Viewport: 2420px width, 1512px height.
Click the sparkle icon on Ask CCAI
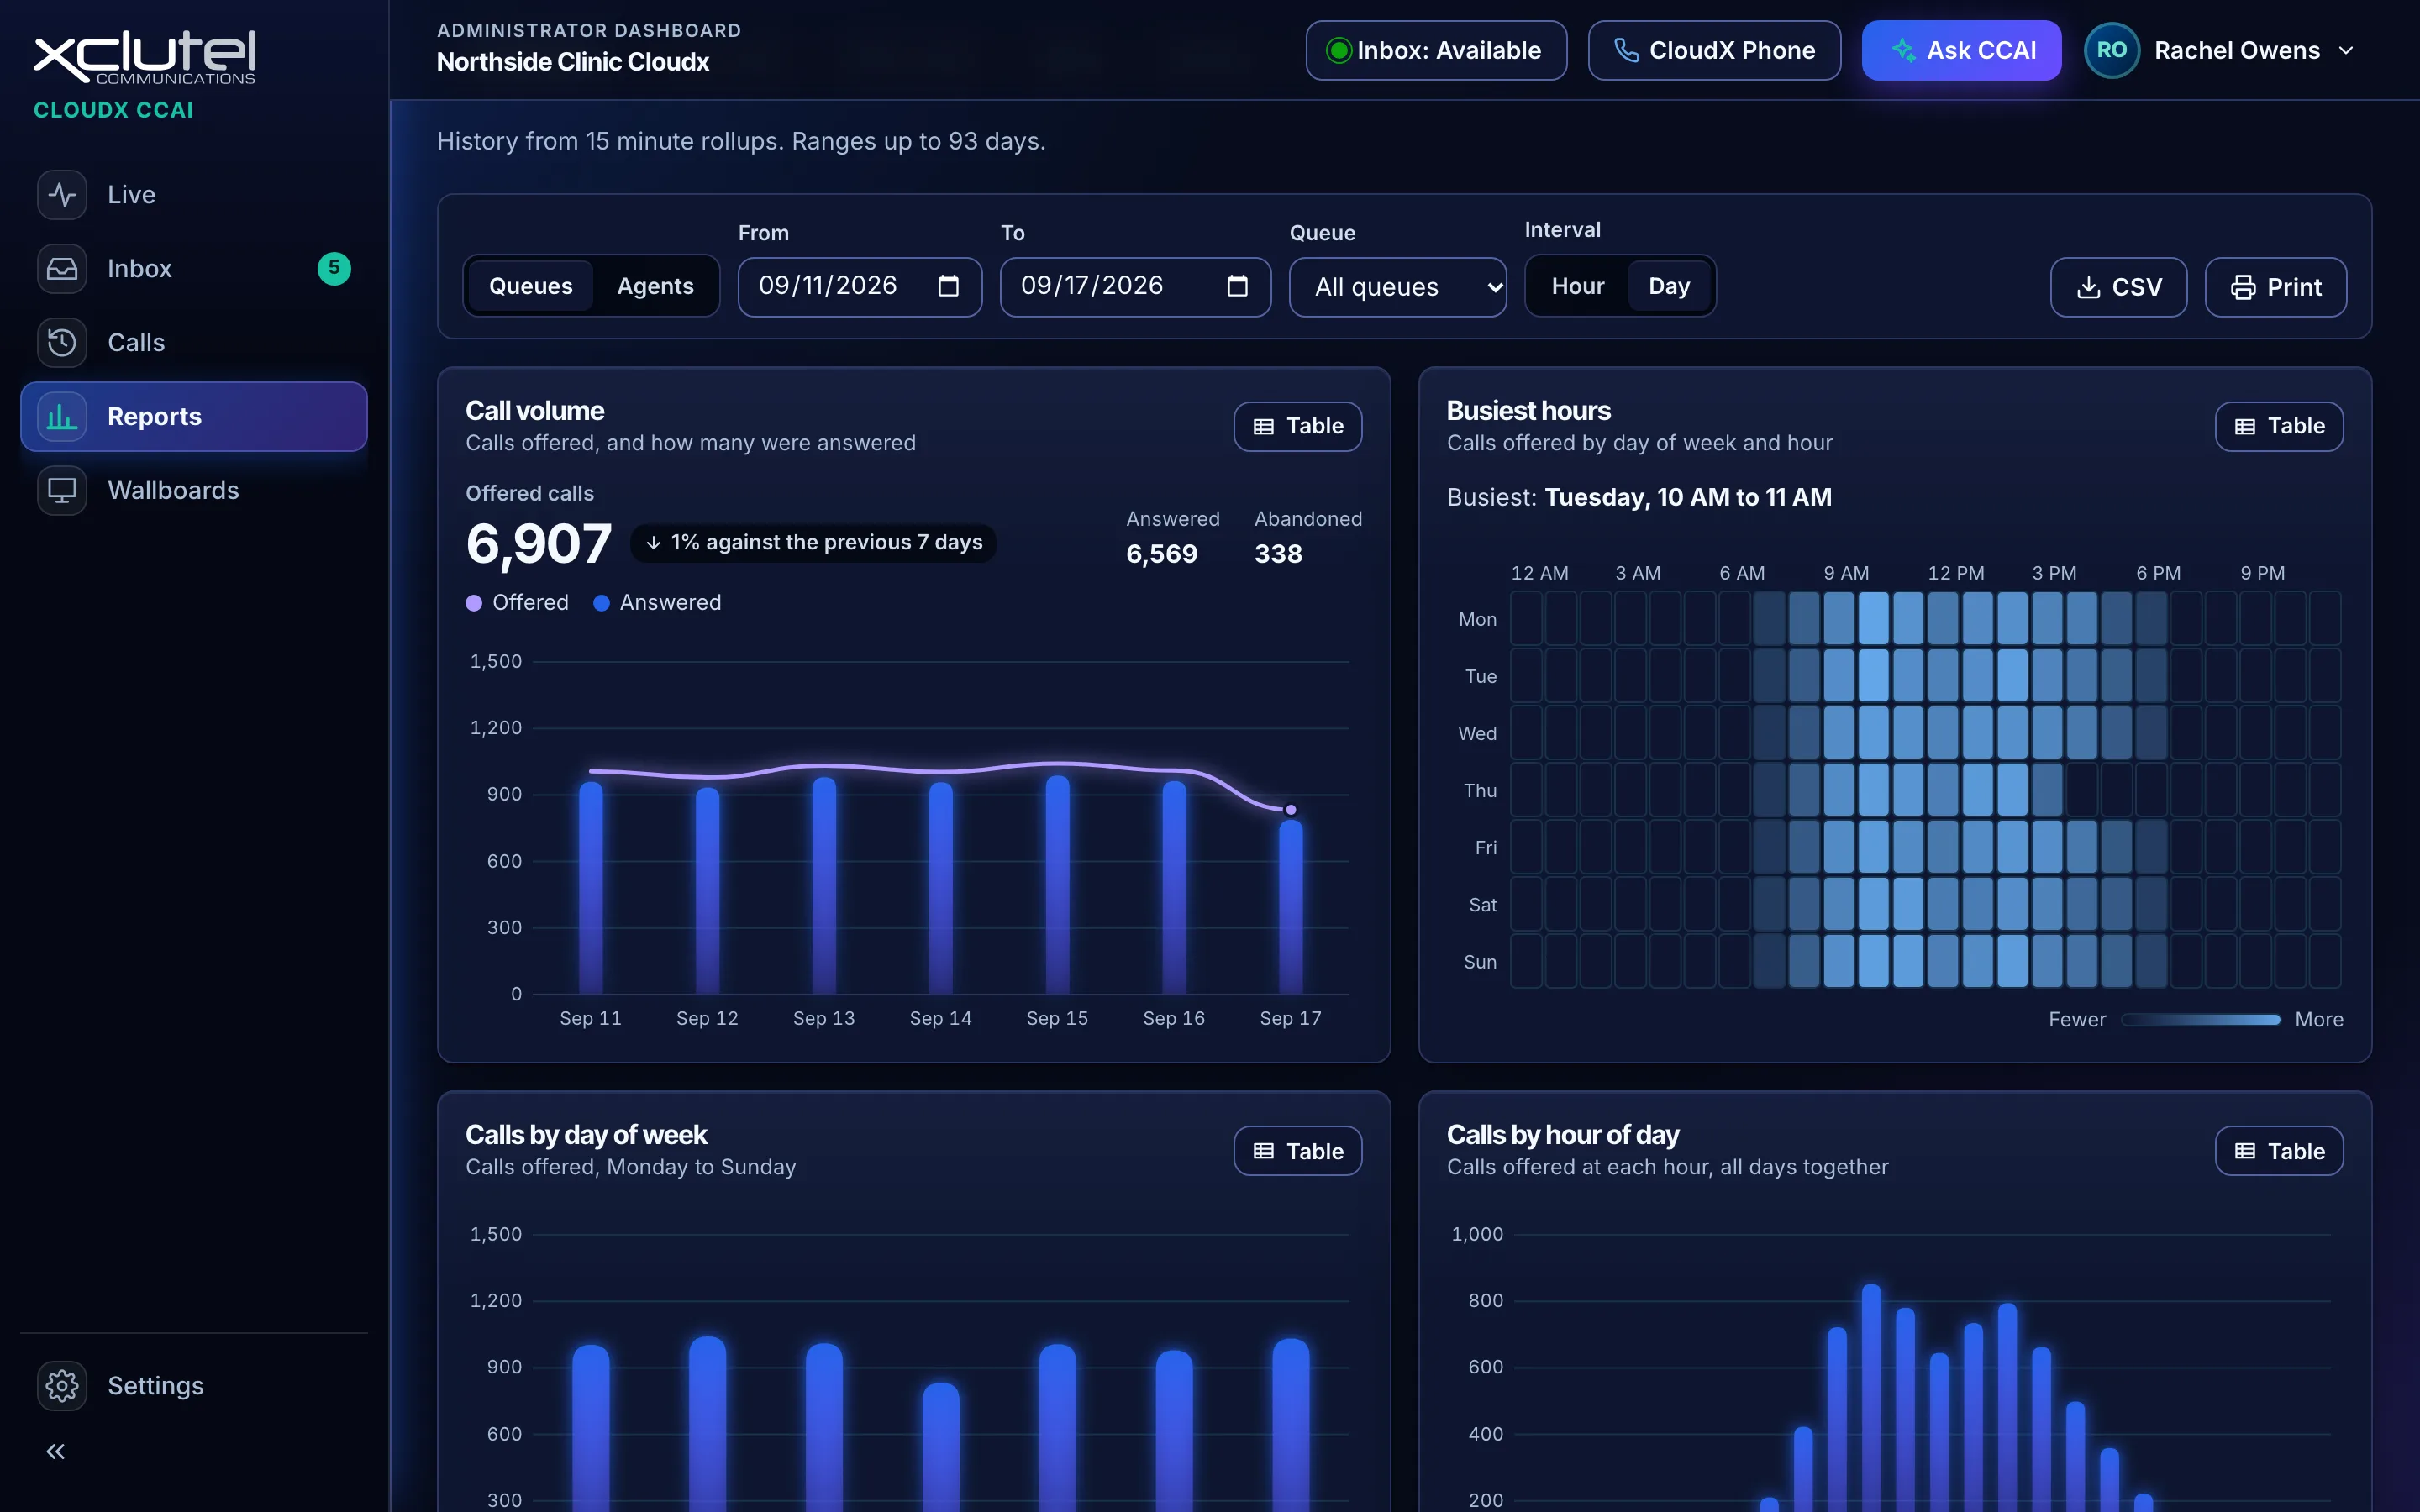[1903, 50]
